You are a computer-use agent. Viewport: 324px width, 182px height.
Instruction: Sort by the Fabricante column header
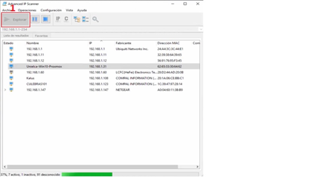[x=123, y=43]
